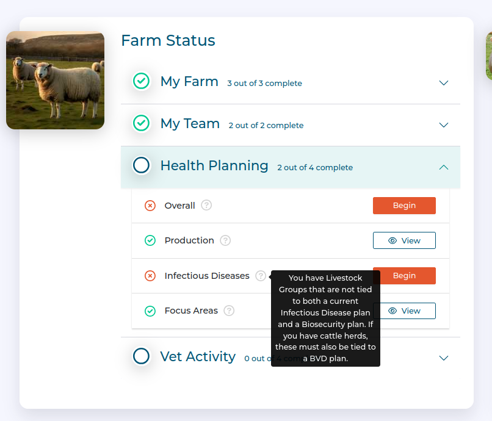
Task: Select the Health Planning heading
Action: point(214,165)
